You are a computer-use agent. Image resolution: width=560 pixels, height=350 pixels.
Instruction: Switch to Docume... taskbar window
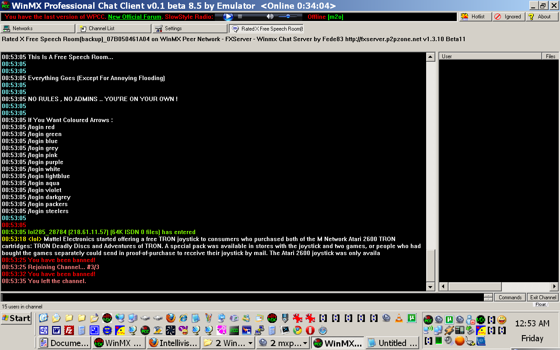pyautogui.click(x=64, y=343)
